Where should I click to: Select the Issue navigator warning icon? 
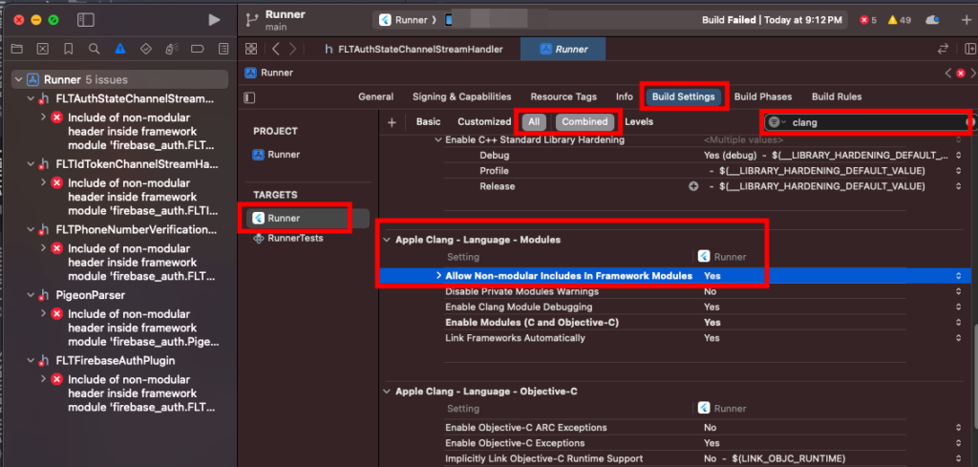click(119, 49)
